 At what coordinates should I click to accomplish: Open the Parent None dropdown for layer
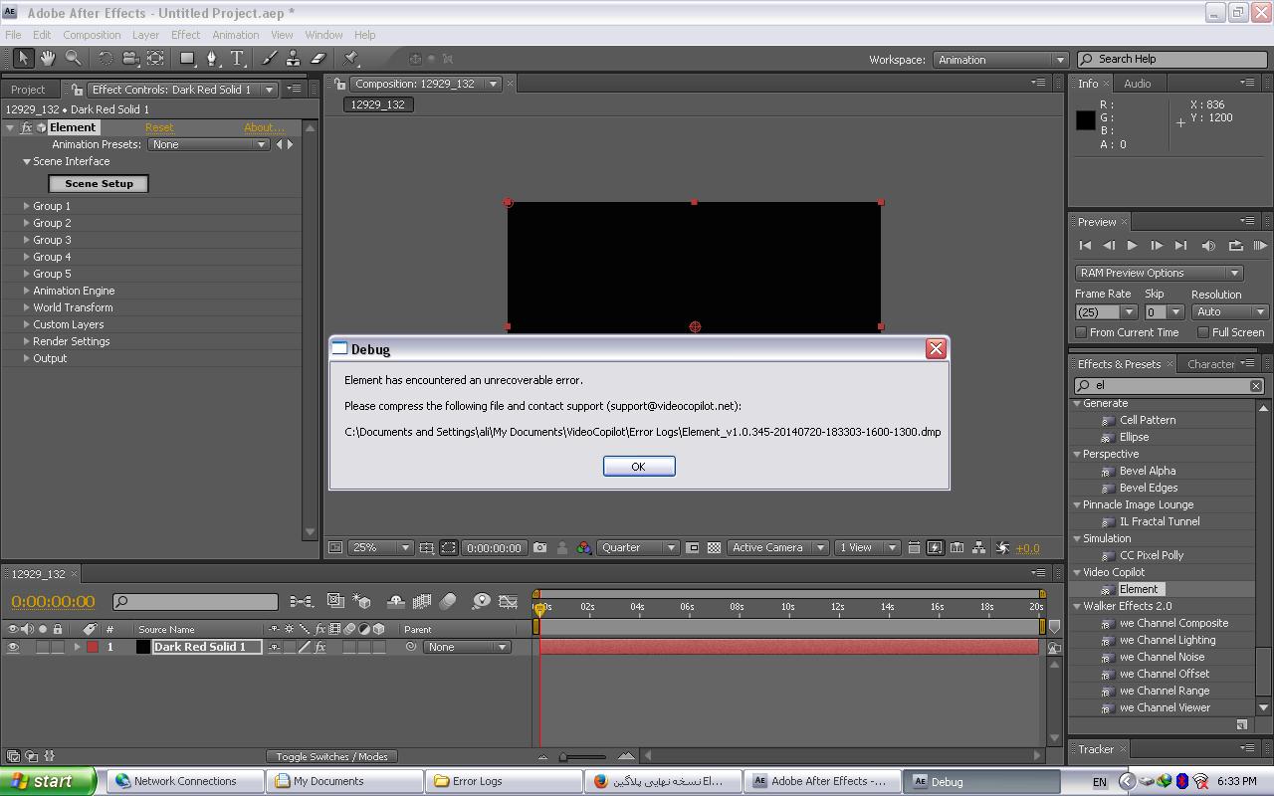[x=467, y=647]
